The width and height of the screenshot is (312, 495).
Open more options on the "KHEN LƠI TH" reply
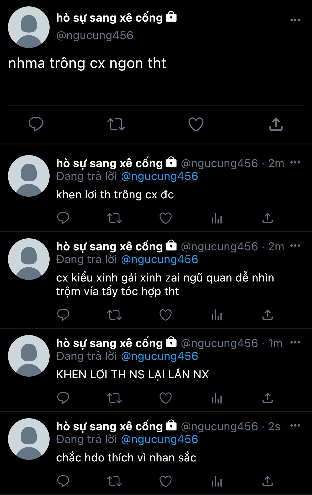(295, 342)
